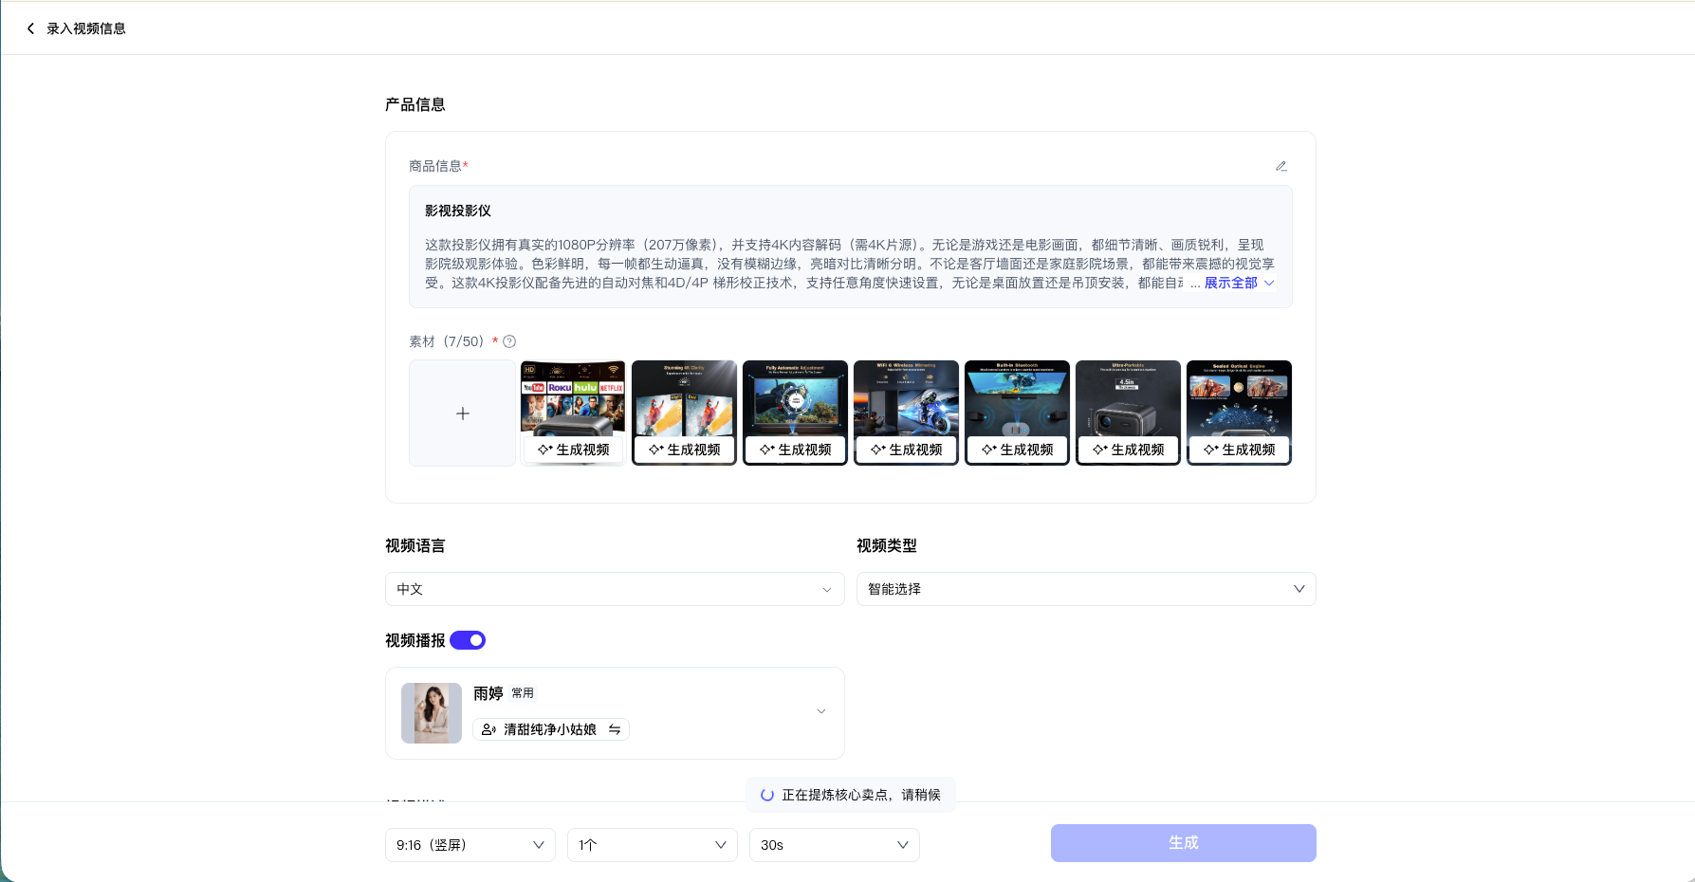Image resolution: width=1695 pixels, height=882 pixels.
Task: Generate video for Netflix/Hulu streaming thumbnail
Action: pyautogui.click(x=574, y=450)
